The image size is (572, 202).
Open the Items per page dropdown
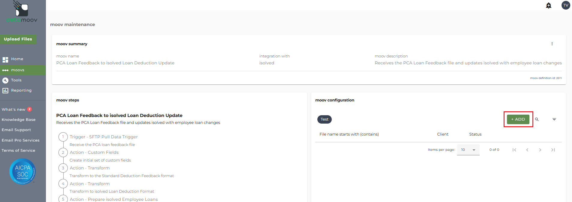coord(468,150)
